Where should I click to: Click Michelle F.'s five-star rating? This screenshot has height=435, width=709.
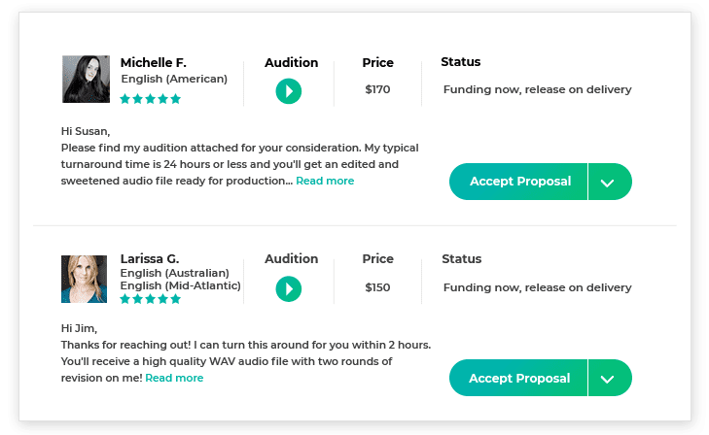click(x=150, y=99)
